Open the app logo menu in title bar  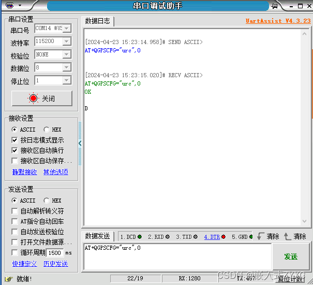(x=10, y=5)
